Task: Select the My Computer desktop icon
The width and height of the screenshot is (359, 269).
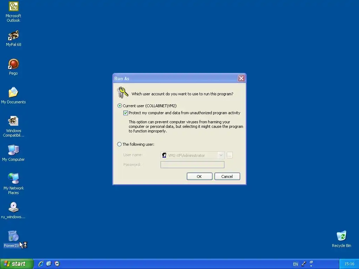Action: click(13, 153)
